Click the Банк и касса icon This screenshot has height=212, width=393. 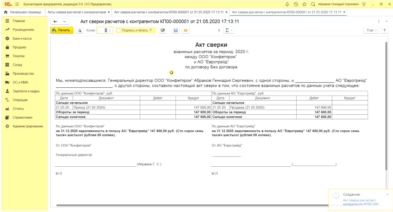pos(7,39)
